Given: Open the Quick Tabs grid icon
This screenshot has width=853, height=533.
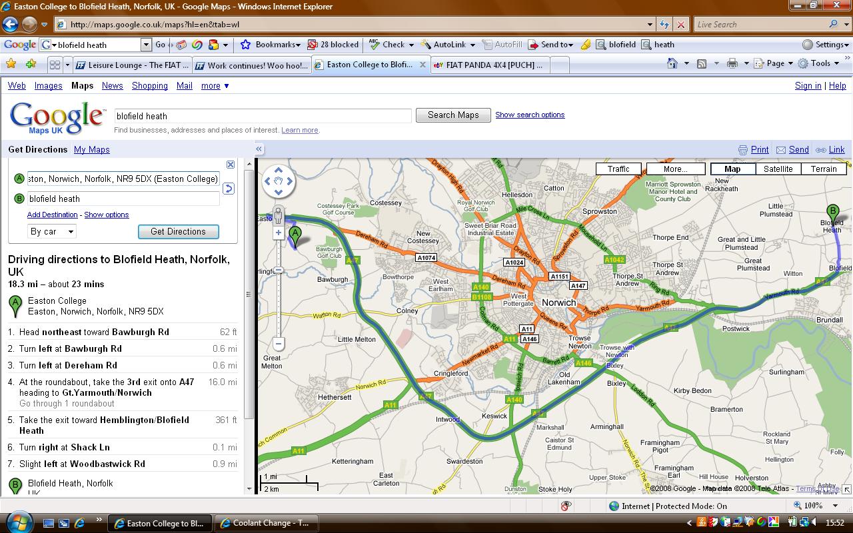Looking at the screenshot, I should point(55,65).
